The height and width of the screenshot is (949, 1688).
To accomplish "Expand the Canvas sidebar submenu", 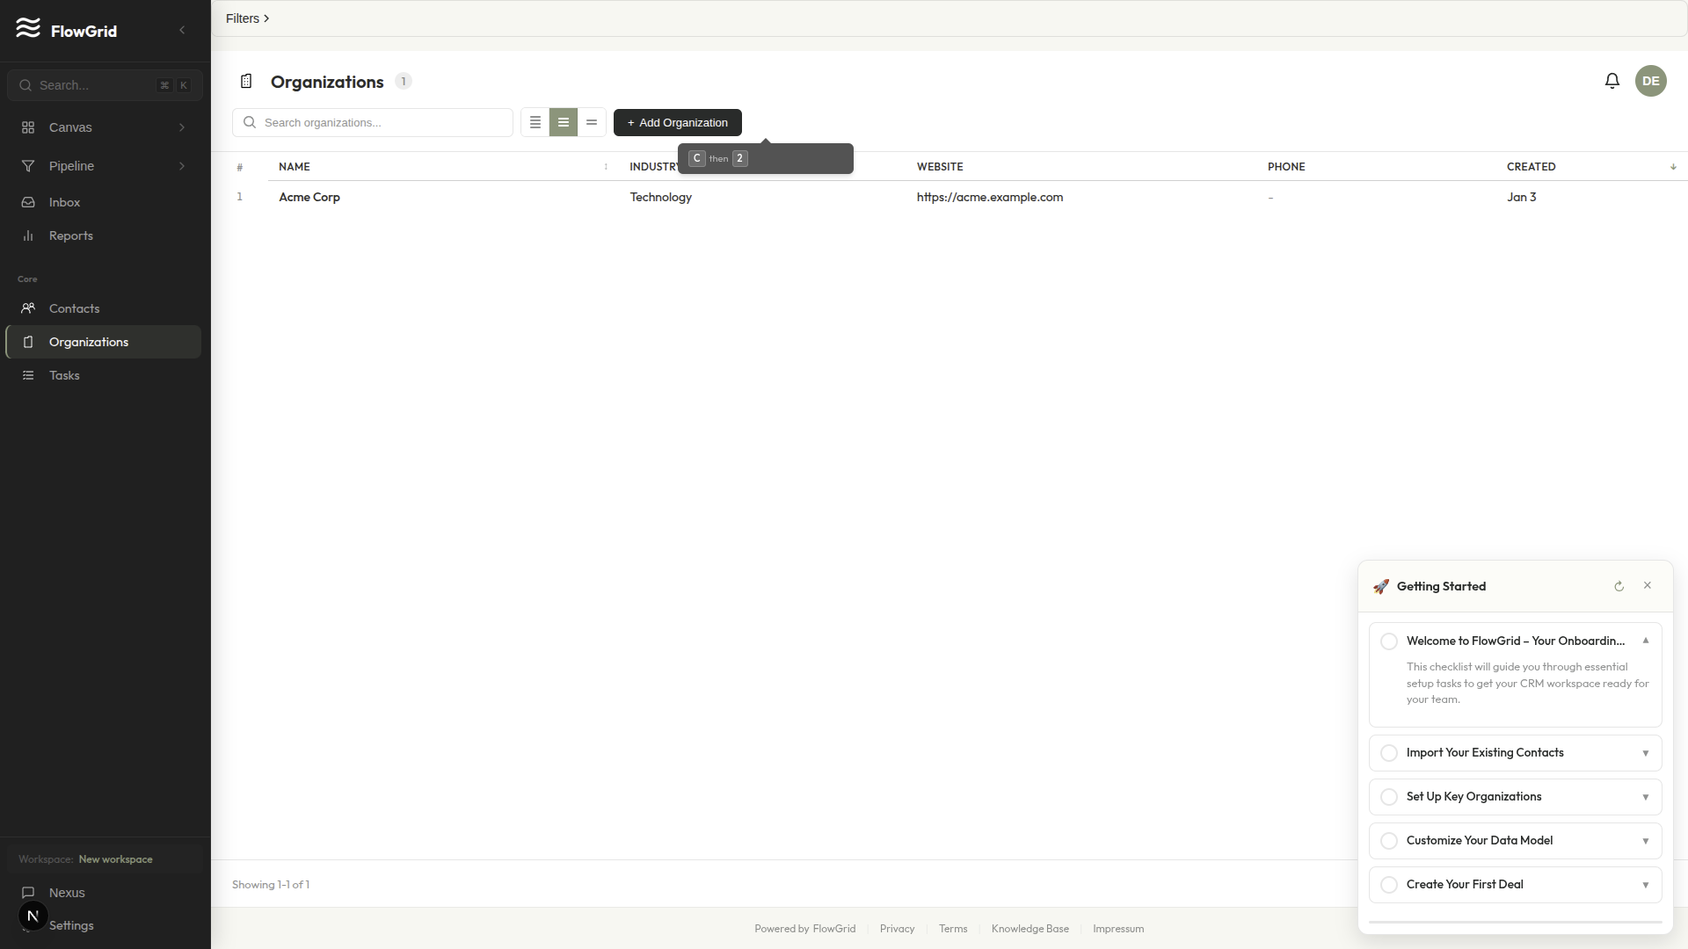I will 182,127.
